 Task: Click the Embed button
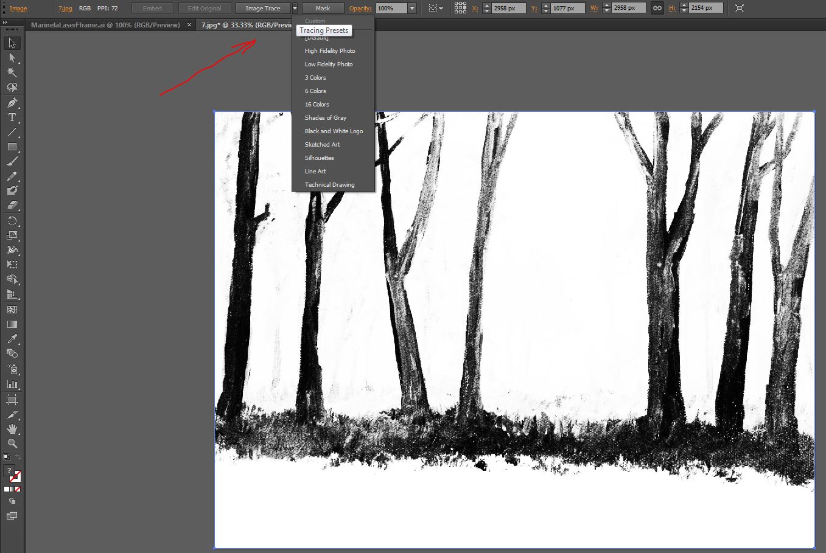(152, 9)
